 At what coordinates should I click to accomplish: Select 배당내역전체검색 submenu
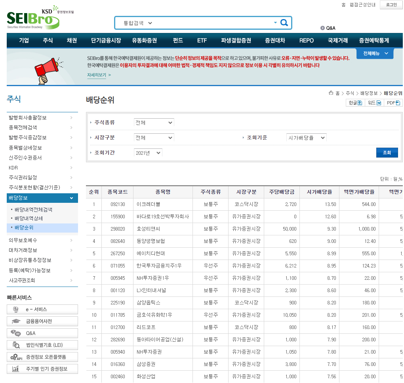click(x=34, y=210)
